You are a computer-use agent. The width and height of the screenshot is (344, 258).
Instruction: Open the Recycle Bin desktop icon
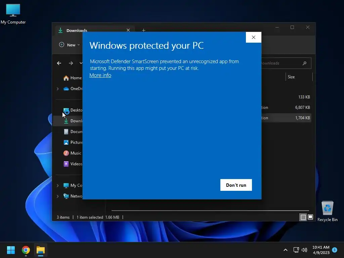pos(327,211)
